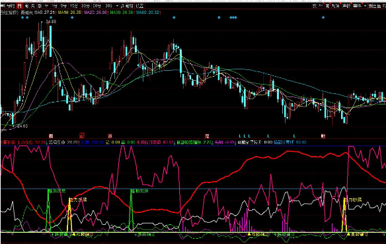
Task: Expand the dropdown arrow right of 事件
Action: click(365, 6)
